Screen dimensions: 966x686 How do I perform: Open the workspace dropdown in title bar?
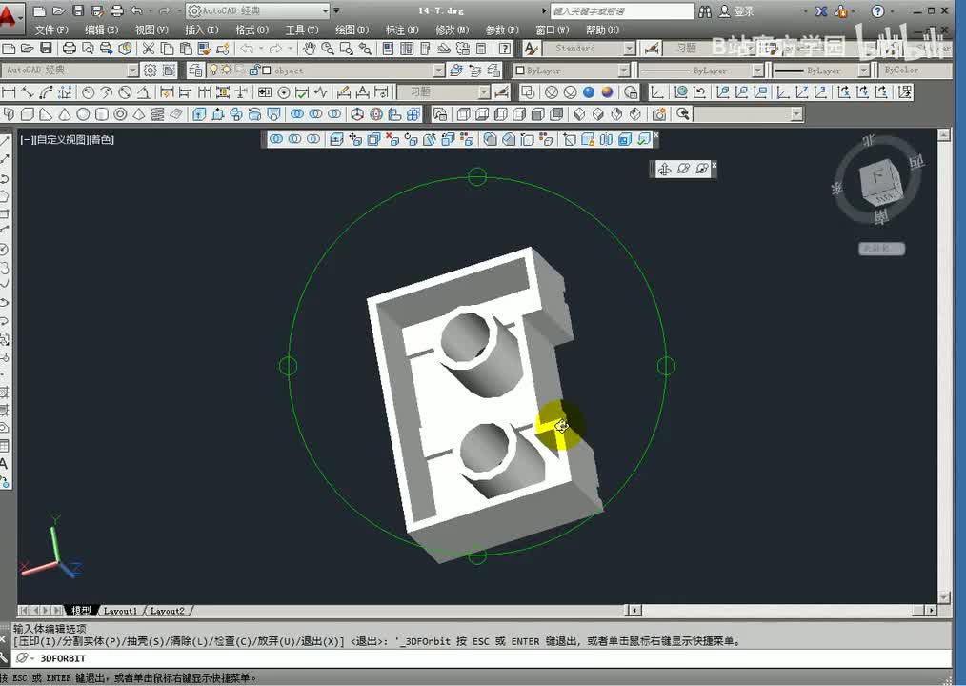pos(325,11)
